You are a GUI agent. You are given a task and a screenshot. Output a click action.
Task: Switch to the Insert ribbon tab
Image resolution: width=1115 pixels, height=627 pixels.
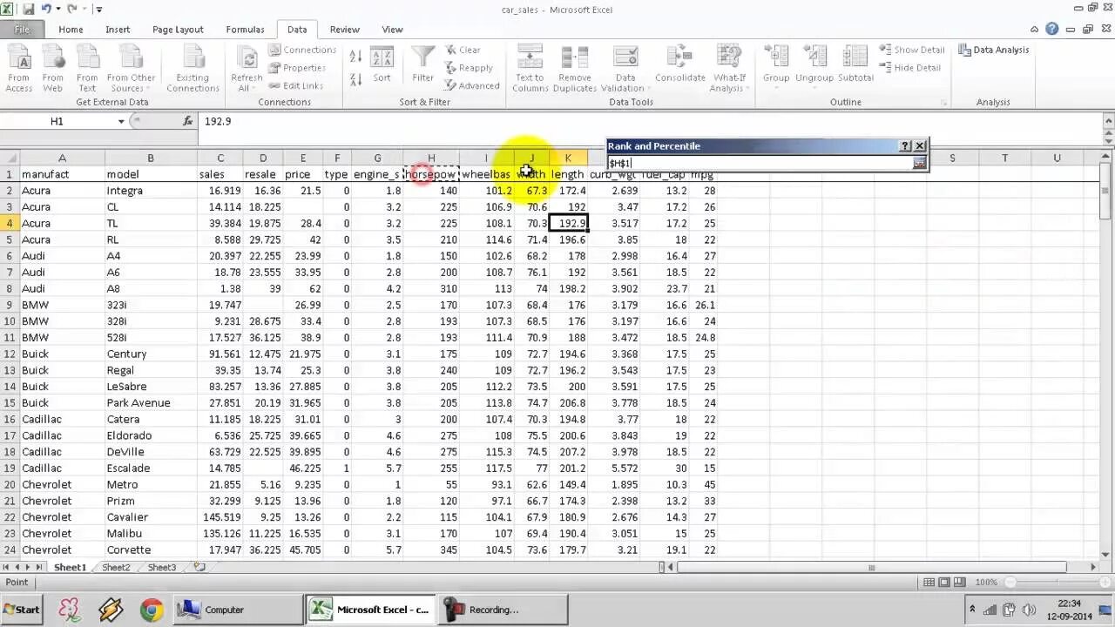tap(118, 30)
